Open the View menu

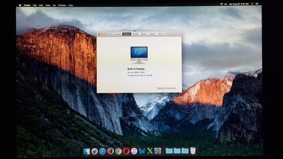48,5
